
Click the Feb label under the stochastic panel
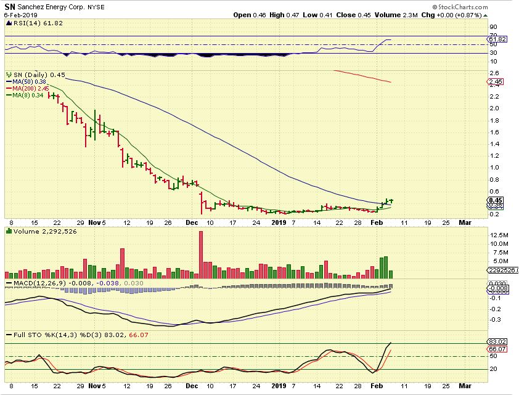(x=377, y=386)
